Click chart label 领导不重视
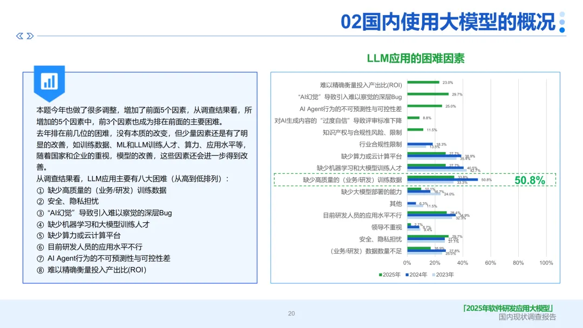 387,227
